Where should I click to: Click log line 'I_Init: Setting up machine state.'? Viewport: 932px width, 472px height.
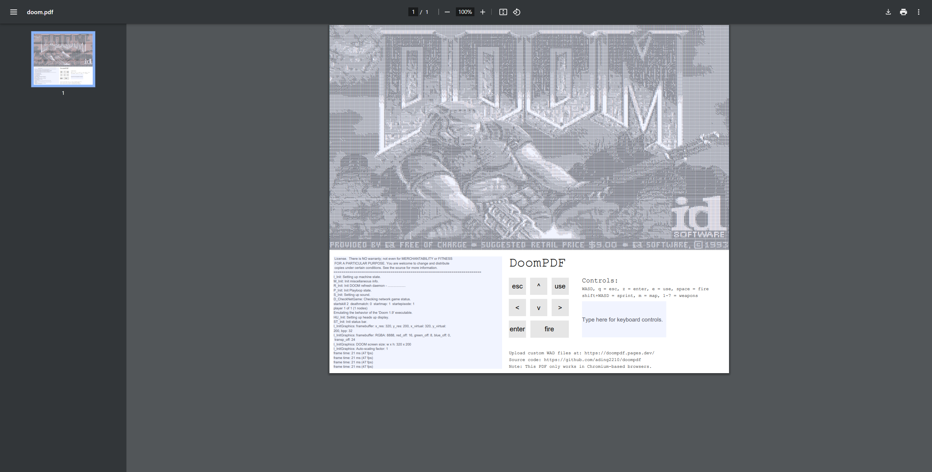tap(357, 277)
